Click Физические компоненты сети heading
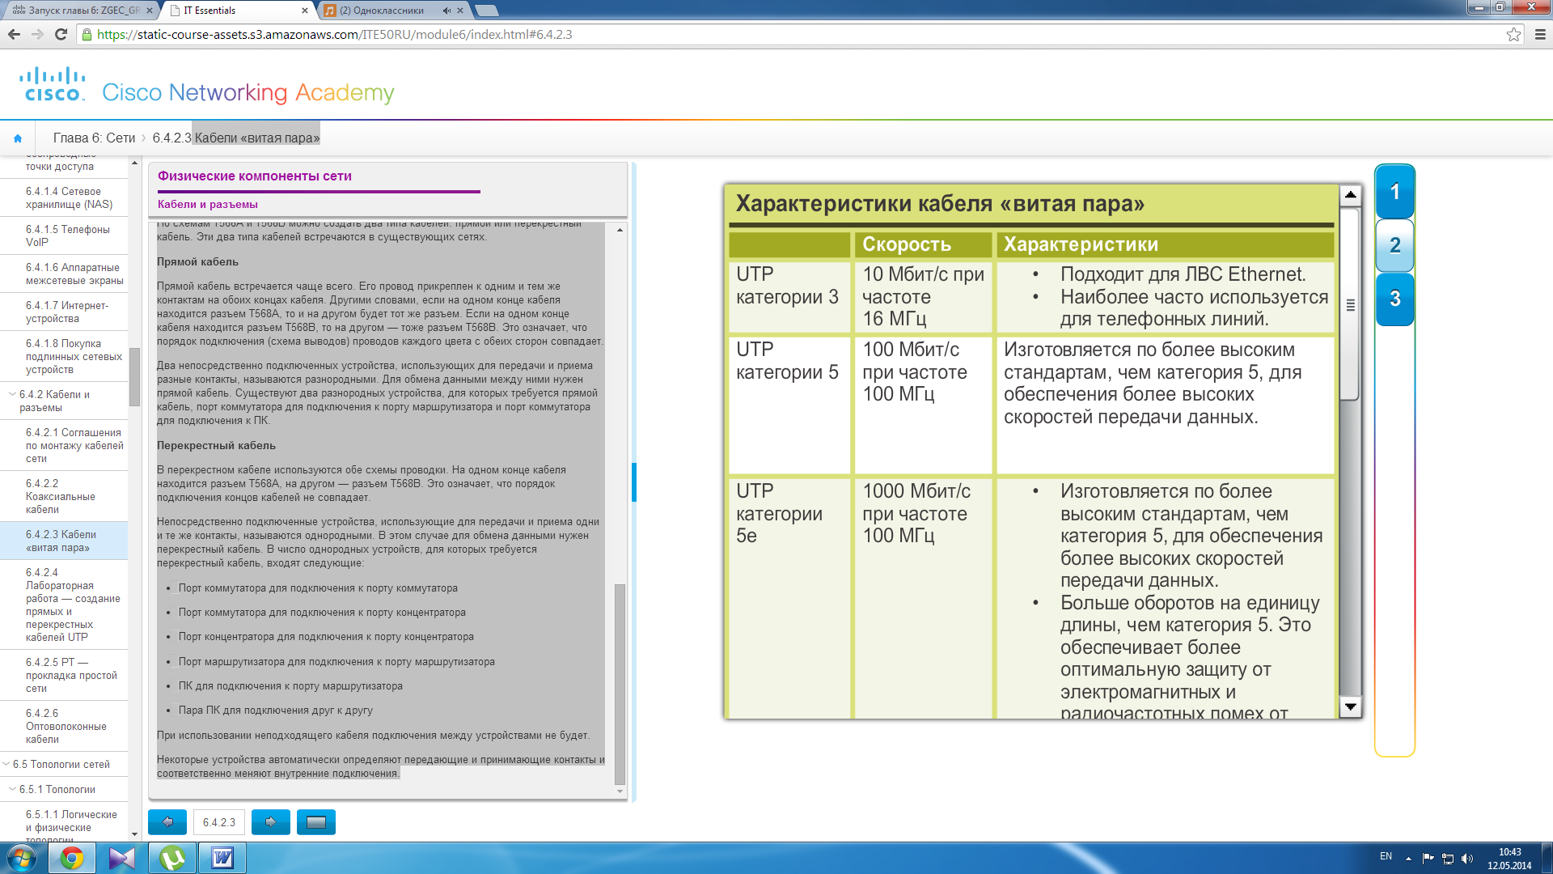 pos(255,176)
